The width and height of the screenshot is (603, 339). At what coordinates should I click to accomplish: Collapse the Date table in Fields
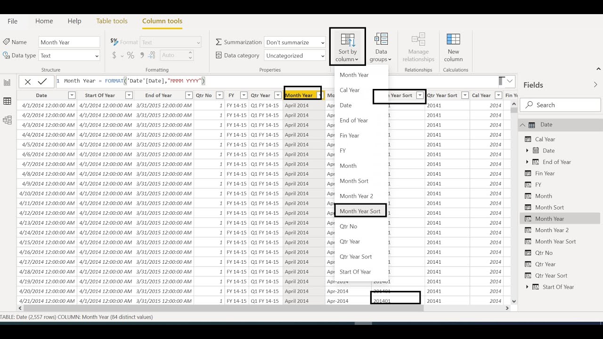(x=522, y=125)
